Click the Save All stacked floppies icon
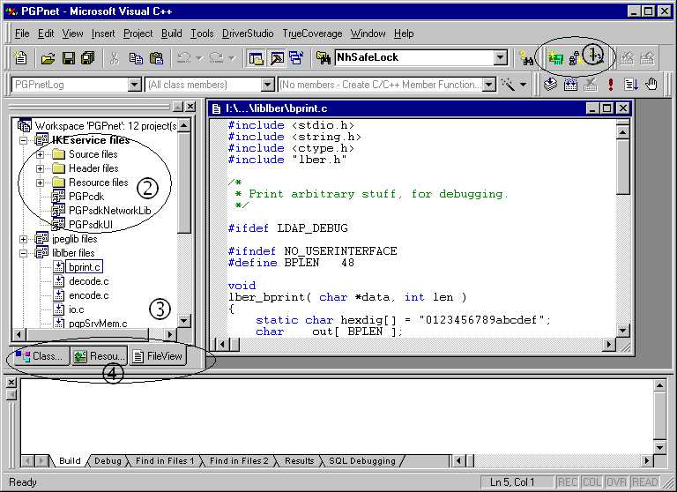 88,58
